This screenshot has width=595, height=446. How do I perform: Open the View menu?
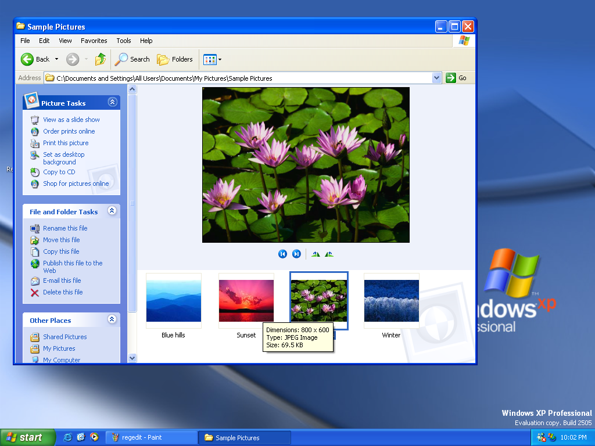65,41
